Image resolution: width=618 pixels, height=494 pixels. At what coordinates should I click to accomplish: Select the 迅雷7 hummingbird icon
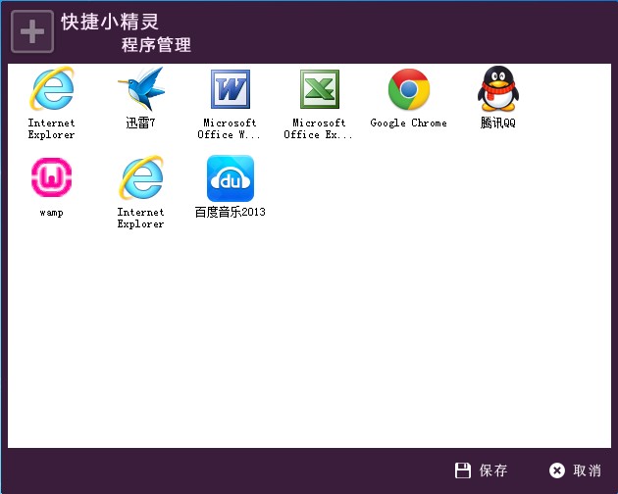140,90
